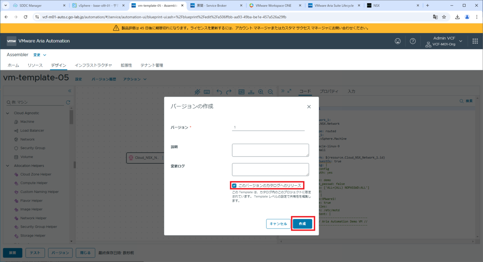Select the Security Group resource icon under Cloud Agnostic
483x262 pixels.
pos(17,148)
